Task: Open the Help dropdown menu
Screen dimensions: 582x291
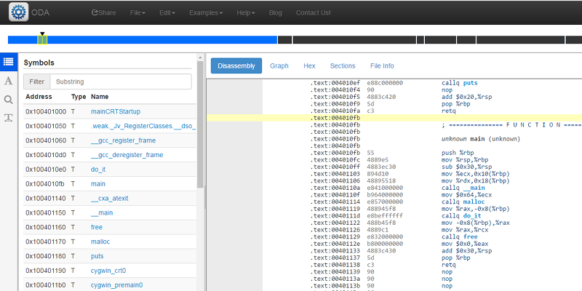Action: pyautogui.click(x=248, y=12)
